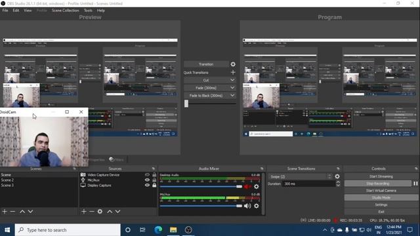This screenshot has width=420, height=236.
Task: Open the Help menu
Action: pos(100,10)
